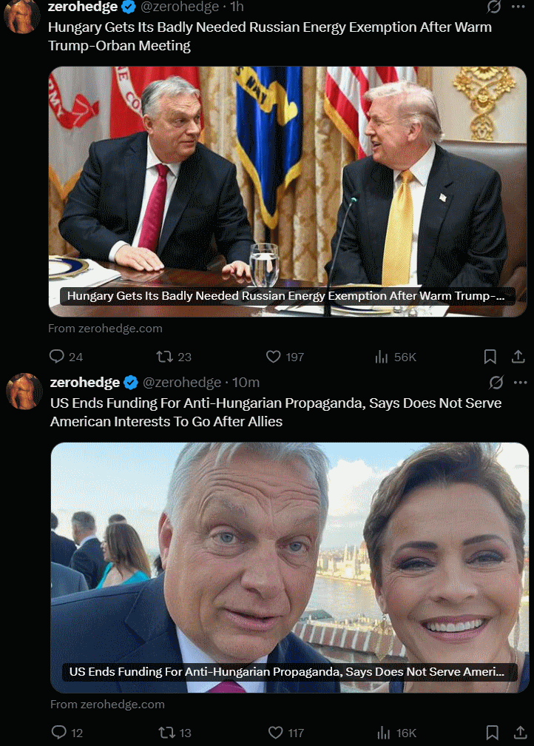Open @zerohedge handle on 10m post
The height and width of the screenshot is (746, 534).
(x=182, y=382)
